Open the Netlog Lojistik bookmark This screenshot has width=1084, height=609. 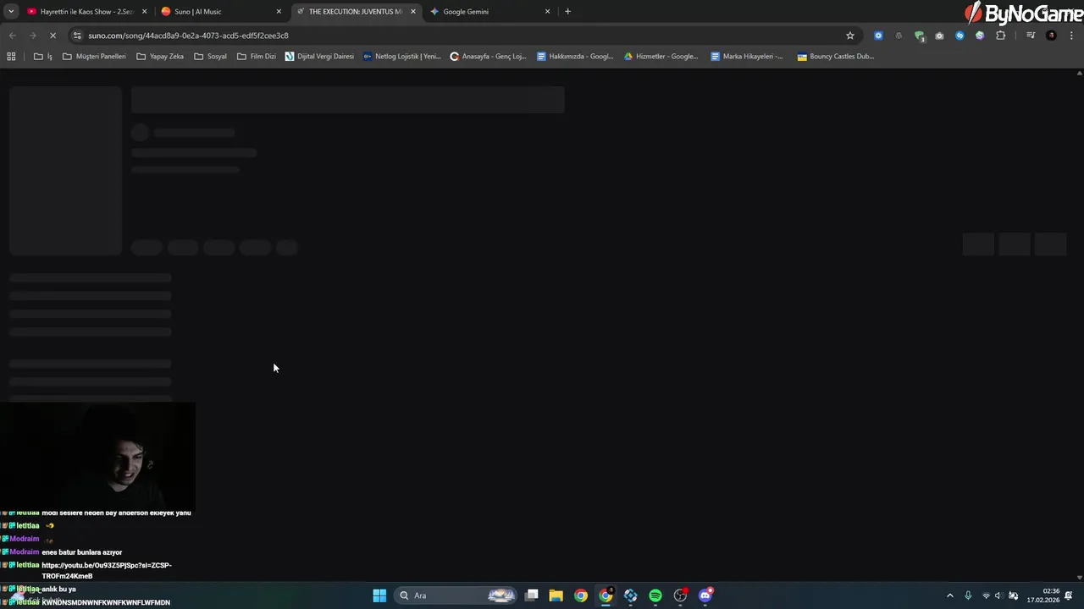402,57
